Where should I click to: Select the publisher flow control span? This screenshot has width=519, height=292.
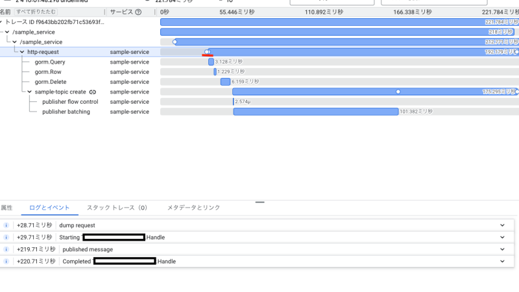[259, 102]
